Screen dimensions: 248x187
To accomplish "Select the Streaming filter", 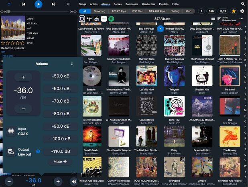I will tap(100, 11).
